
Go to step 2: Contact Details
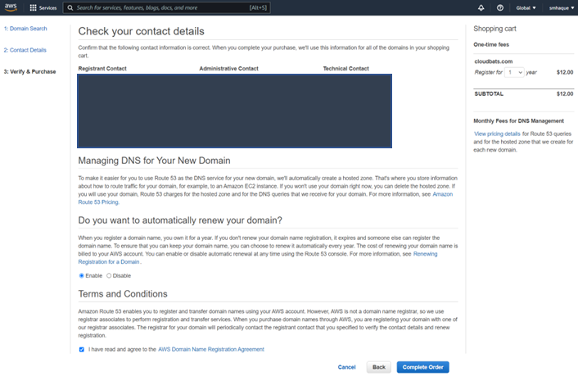[x=25, y=50]
